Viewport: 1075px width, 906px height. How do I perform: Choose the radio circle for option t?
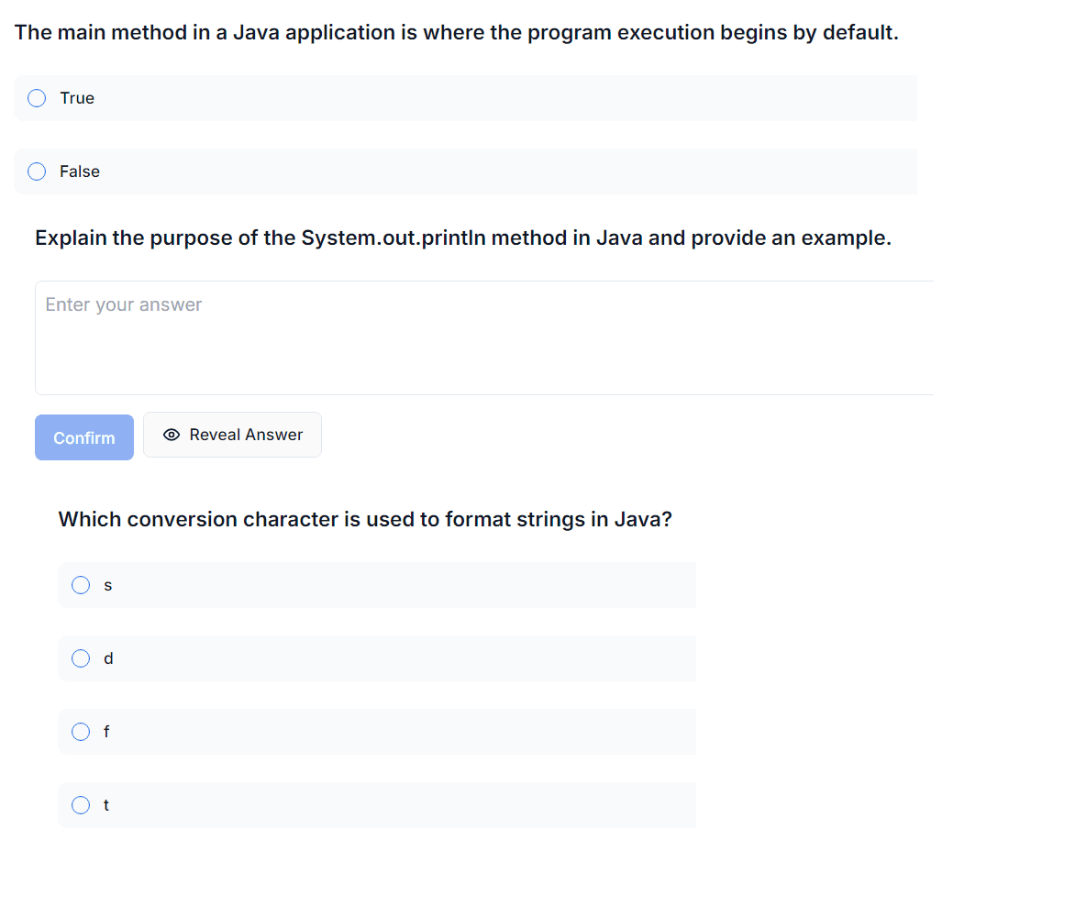click(81, 804)
